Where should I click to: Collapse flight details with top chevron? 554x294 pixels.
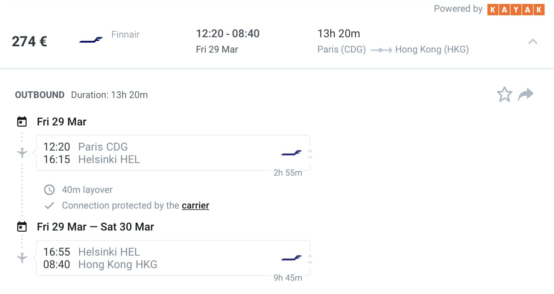[x=532, y=41]
